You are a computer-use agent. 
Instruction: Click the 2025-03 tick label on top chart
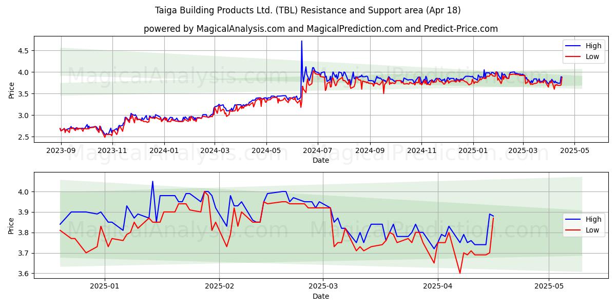523,151
